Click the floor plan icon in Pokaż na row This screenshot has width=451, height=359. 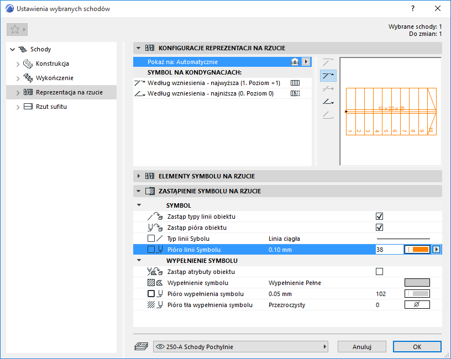295,62
